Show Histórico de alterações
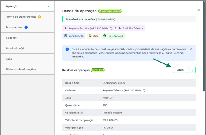This screenshot has width=206, height=135. [21, 69]
